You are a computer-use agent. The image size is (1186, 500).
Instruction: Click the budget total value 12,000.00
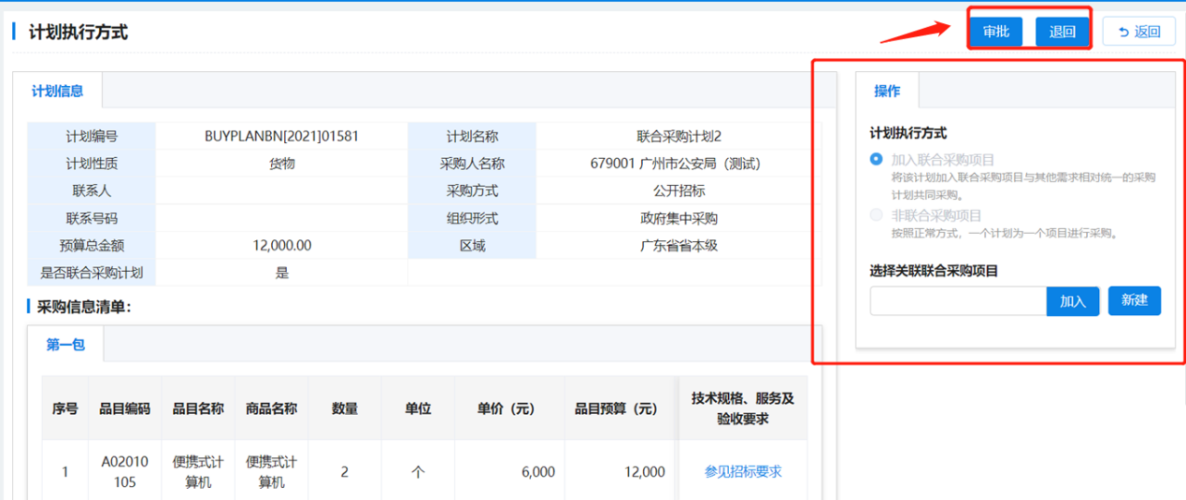point(281,246)
